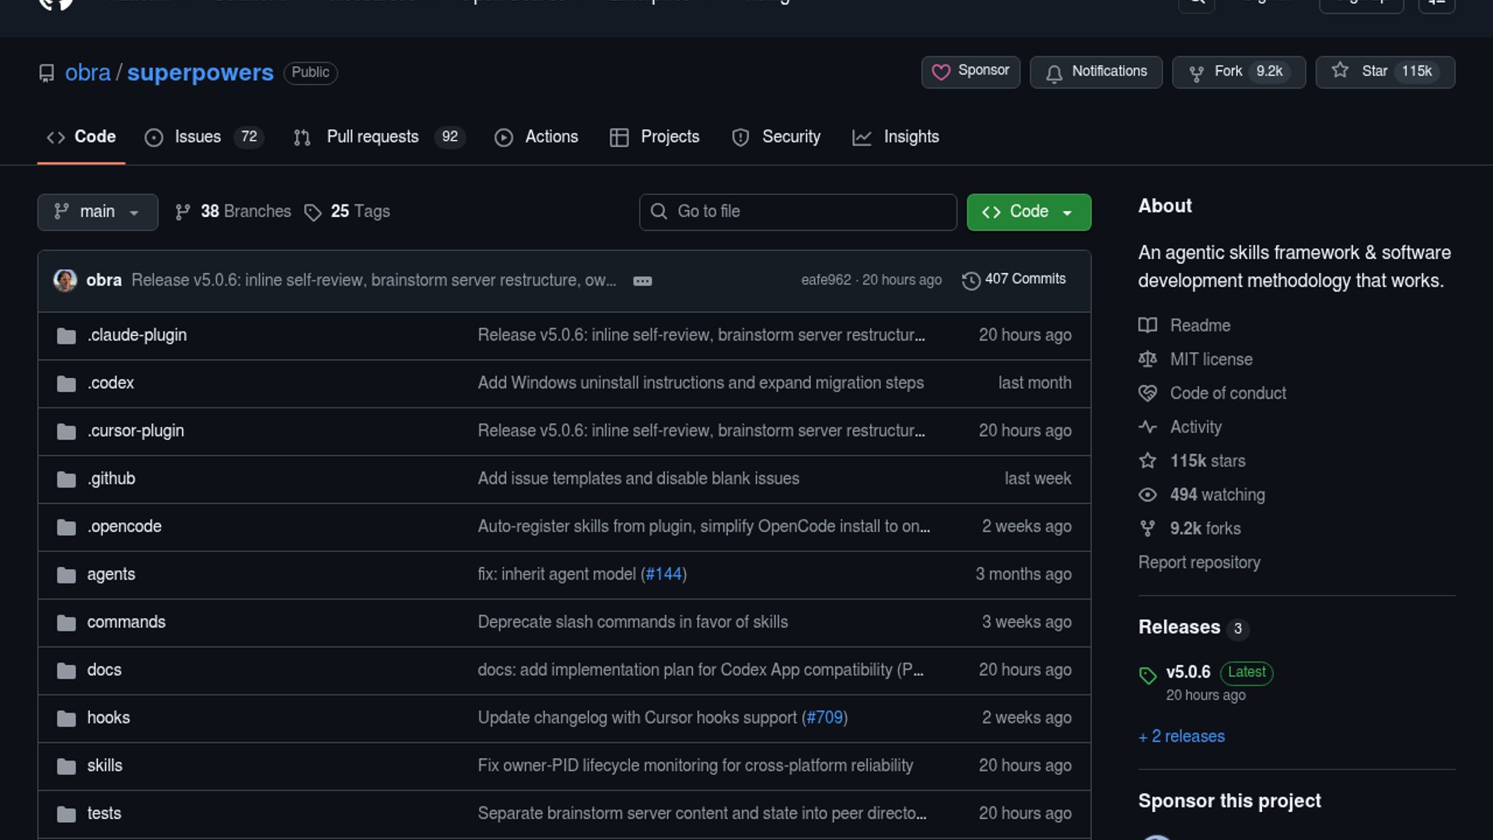Expand the green Code dropdown
This screenshot has width=1493, height=840.
(x=1028, y=212)
